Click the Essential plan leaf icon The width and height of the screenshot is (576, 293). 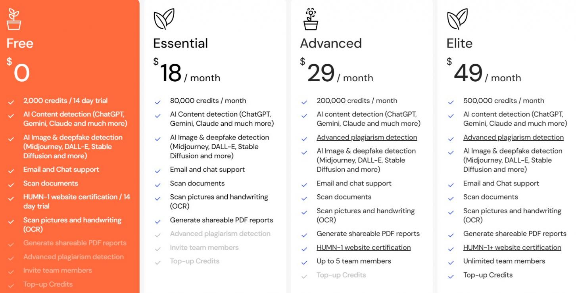[x=164, y=19]
